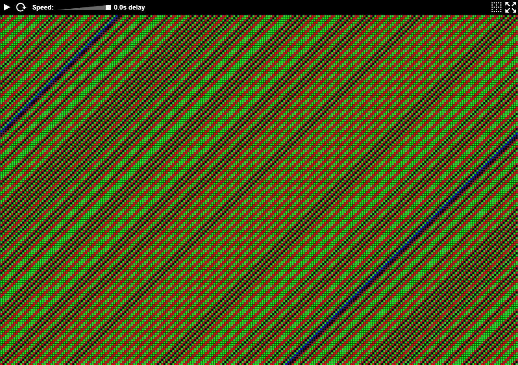Click the top-right corner cell of the canvas

(x=516, y=17)
